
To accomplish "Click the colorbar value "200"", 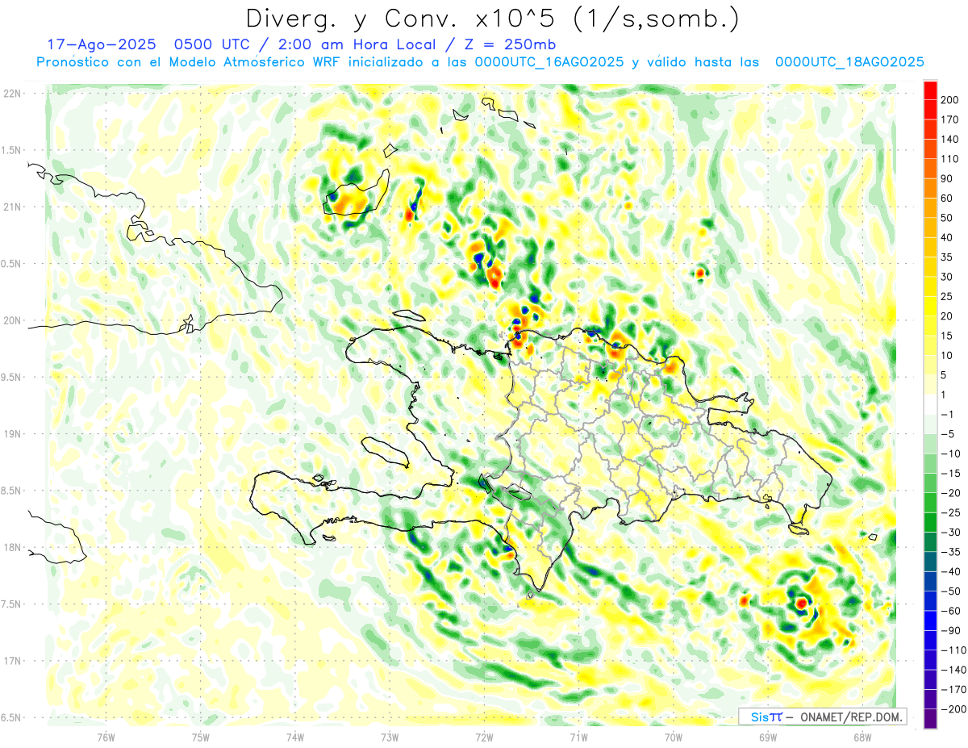I will [x=949, y=100].
